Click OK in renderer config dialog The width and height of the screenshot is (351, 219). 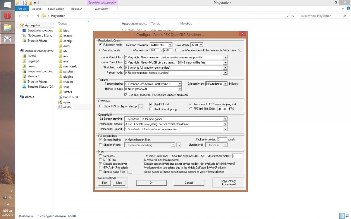(x=151, y=183)
